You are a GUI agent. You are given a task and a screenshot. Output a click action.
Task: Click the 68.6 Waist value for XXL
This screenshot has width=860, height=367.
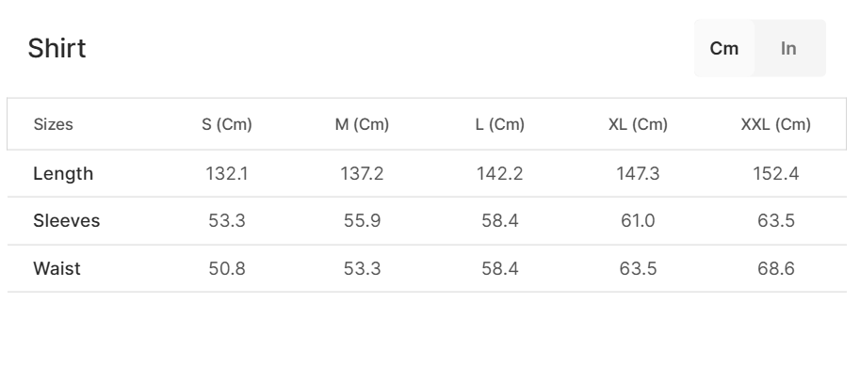click(x=775, y=268)
